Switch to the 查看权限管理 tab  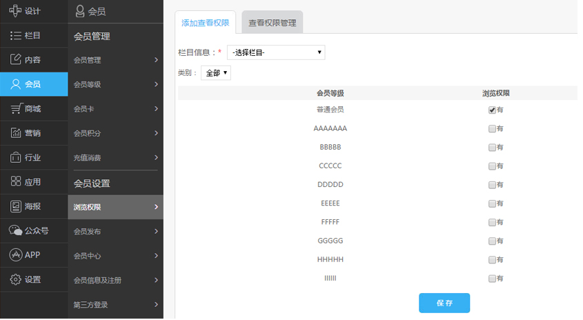pyautogui.click(x=273, y=23)
